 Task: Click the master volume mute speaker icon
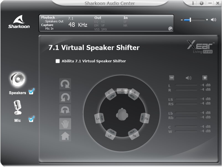213,20
